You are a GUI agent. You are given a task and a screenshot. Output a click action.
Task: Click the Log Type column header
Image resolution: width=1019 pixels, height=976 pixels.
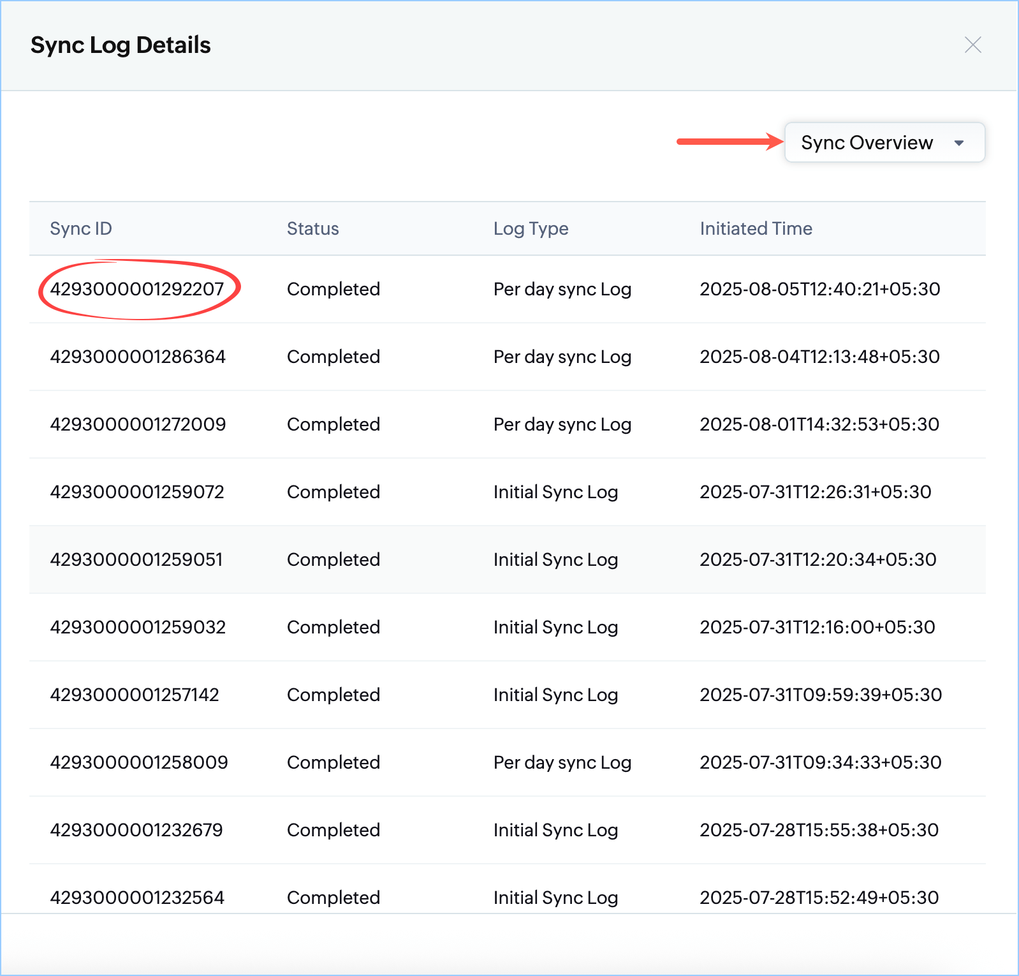pos(531,229)
